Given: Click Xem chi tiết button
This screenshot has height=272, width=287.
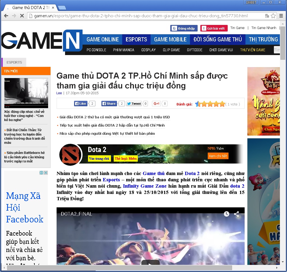Looking at the screenshot, I should [x=218, y=156].
